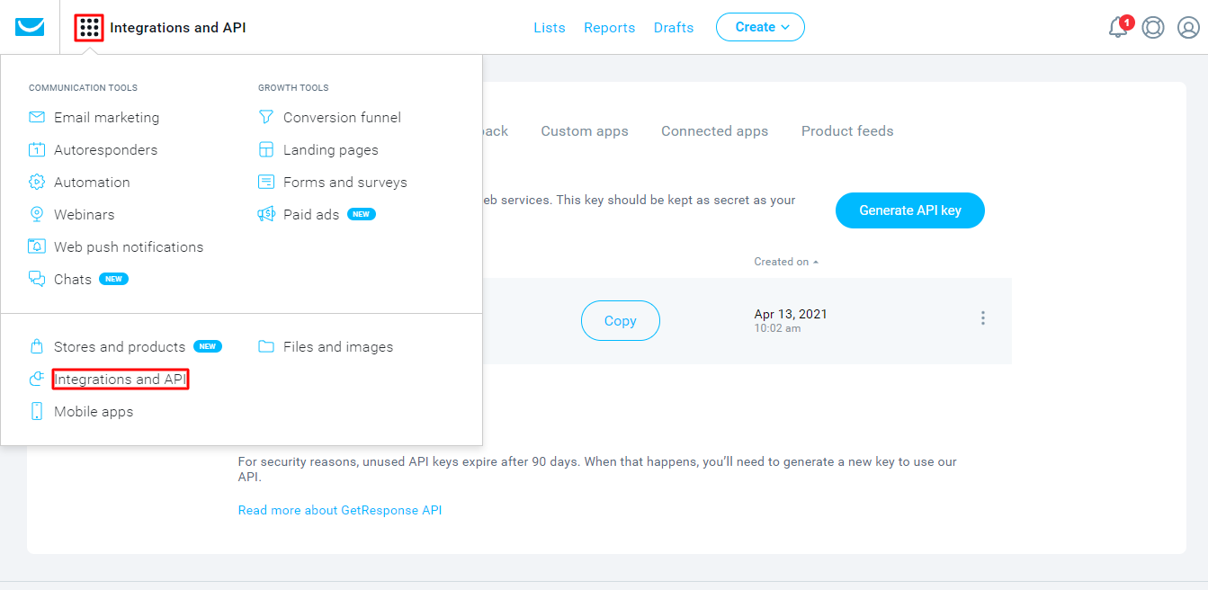1208x590 pixels.
Task: Open Lists in the top navigation
Action: tap(550, 28)
